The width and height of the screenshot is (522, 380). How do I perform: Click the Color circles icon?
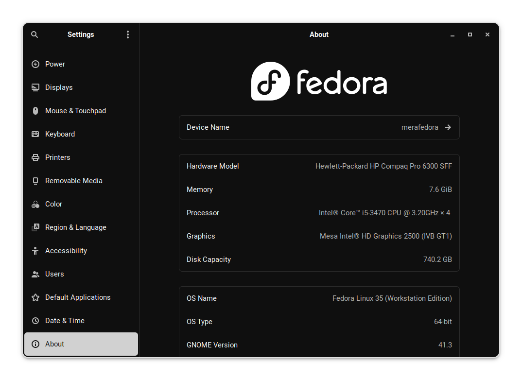[35, 204]
